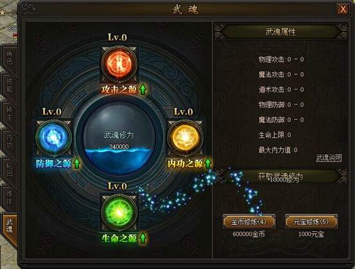This screenshot has width=355, height=269.
Task: Click the 元宝修炼(5) button
Action: click(311, 221)
